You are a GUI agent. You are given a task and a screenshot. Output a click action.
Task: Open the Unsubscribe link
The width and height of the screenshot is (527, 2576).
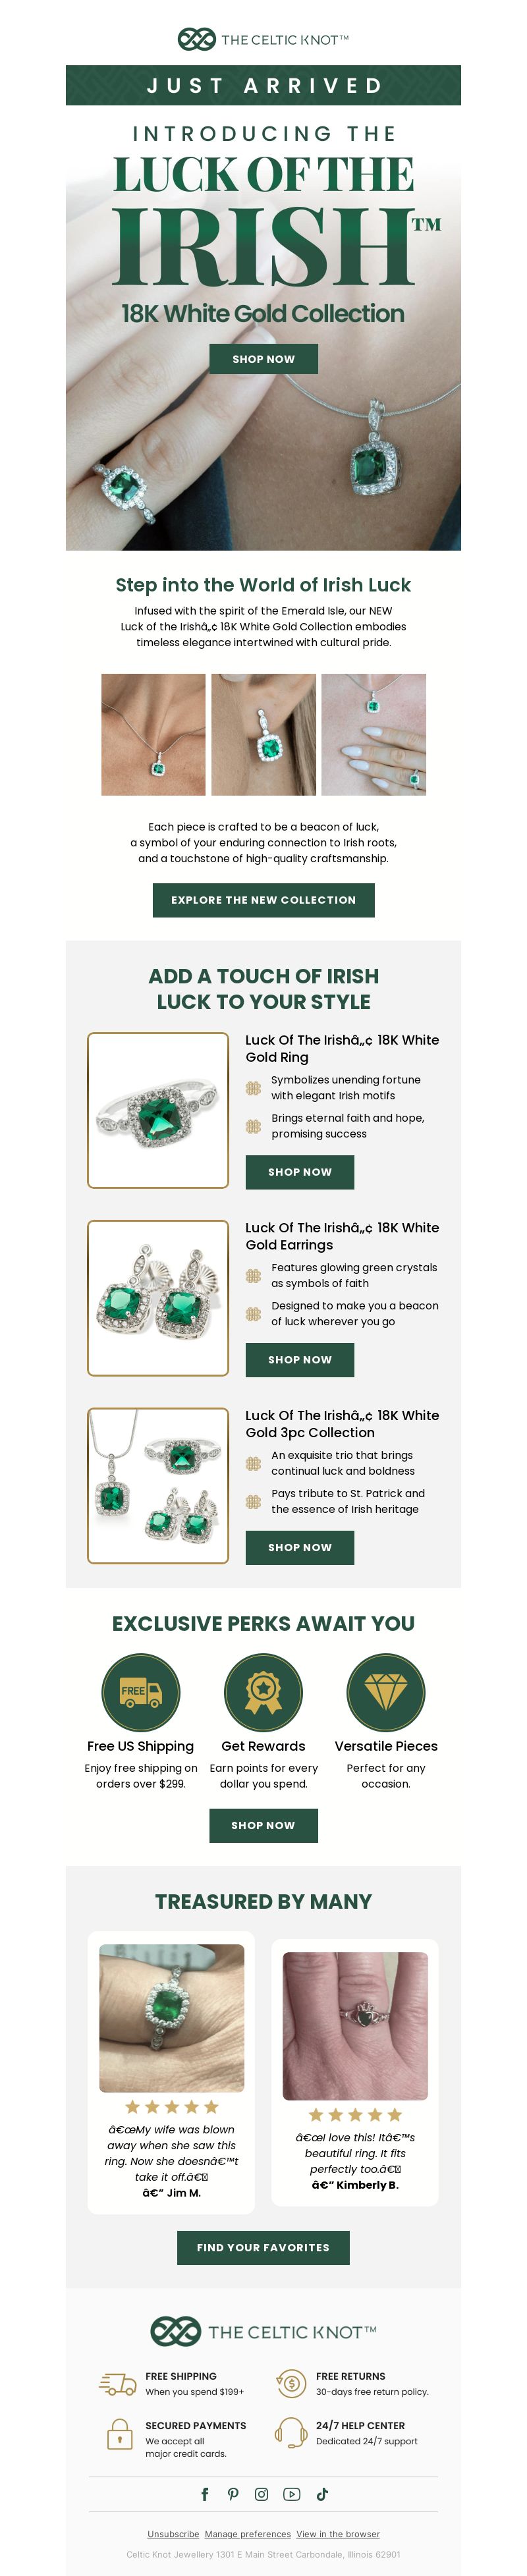(173, 2534)
